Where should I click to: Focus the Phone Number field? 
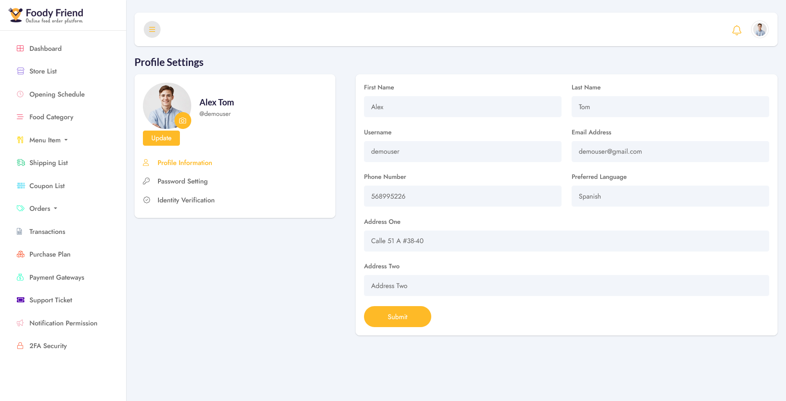click(x=463, y=196)
